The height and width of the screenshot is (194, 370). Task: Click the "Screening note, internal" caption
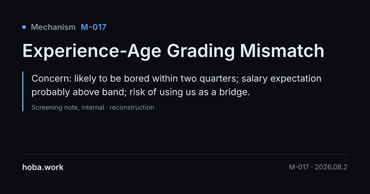pos(68,107)
